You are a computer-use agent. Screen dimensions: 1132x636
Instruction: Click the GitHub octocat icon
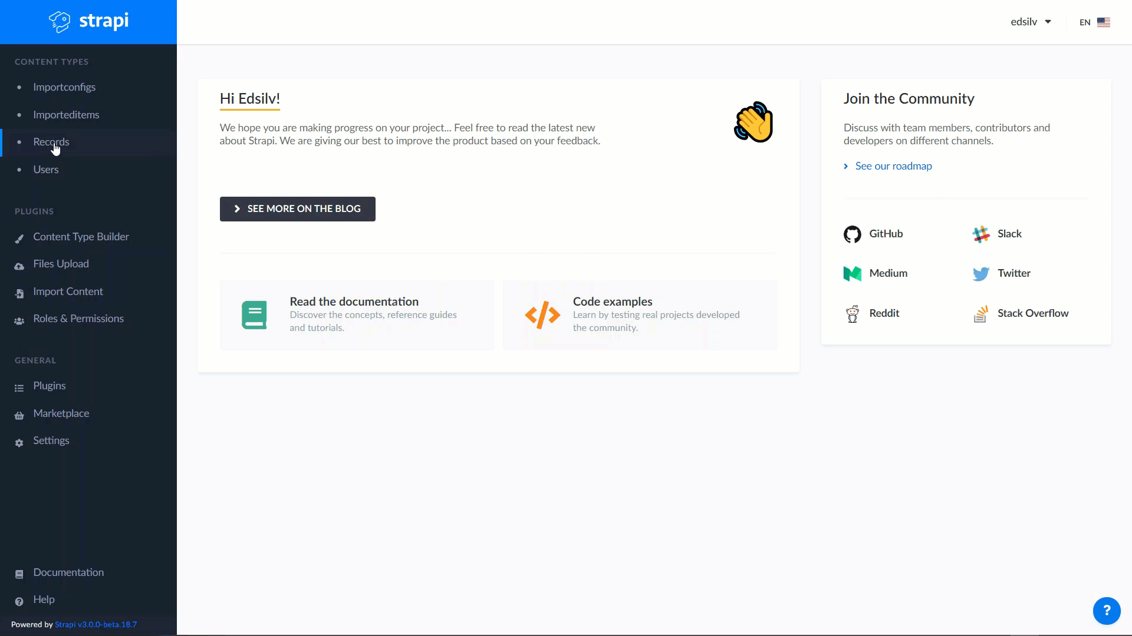click(x=852, y=234)
